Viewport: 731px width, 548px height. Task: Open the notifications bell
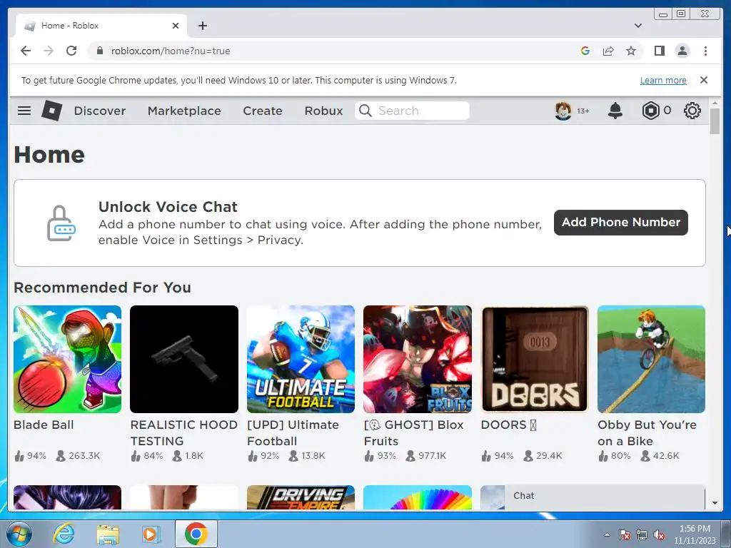pyautogui.click(x=615, y=111)
